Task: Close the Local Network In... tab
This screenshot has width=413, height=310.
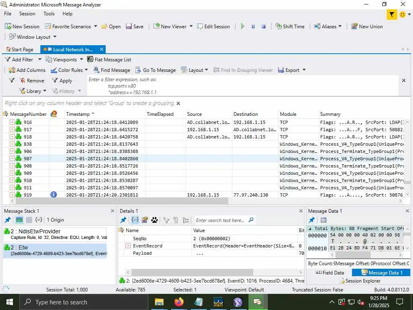Action: pyautogui.click(x=102, y=49)
